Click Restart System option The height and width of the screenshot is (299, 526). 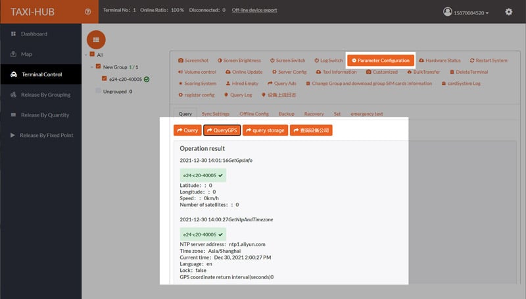[489, 61]
